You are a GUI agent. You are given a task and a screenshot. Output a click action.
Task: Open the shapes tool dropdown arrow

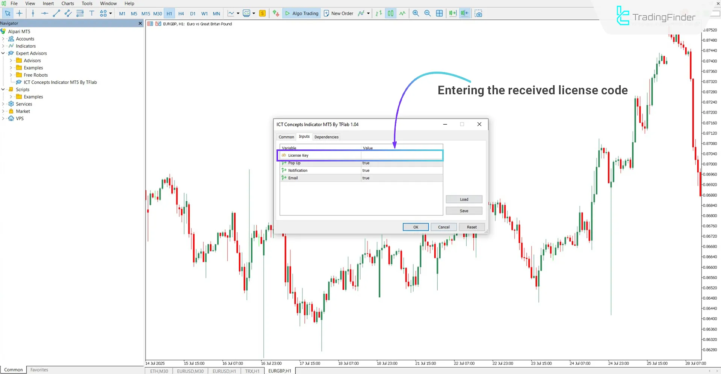pos(110,13)
